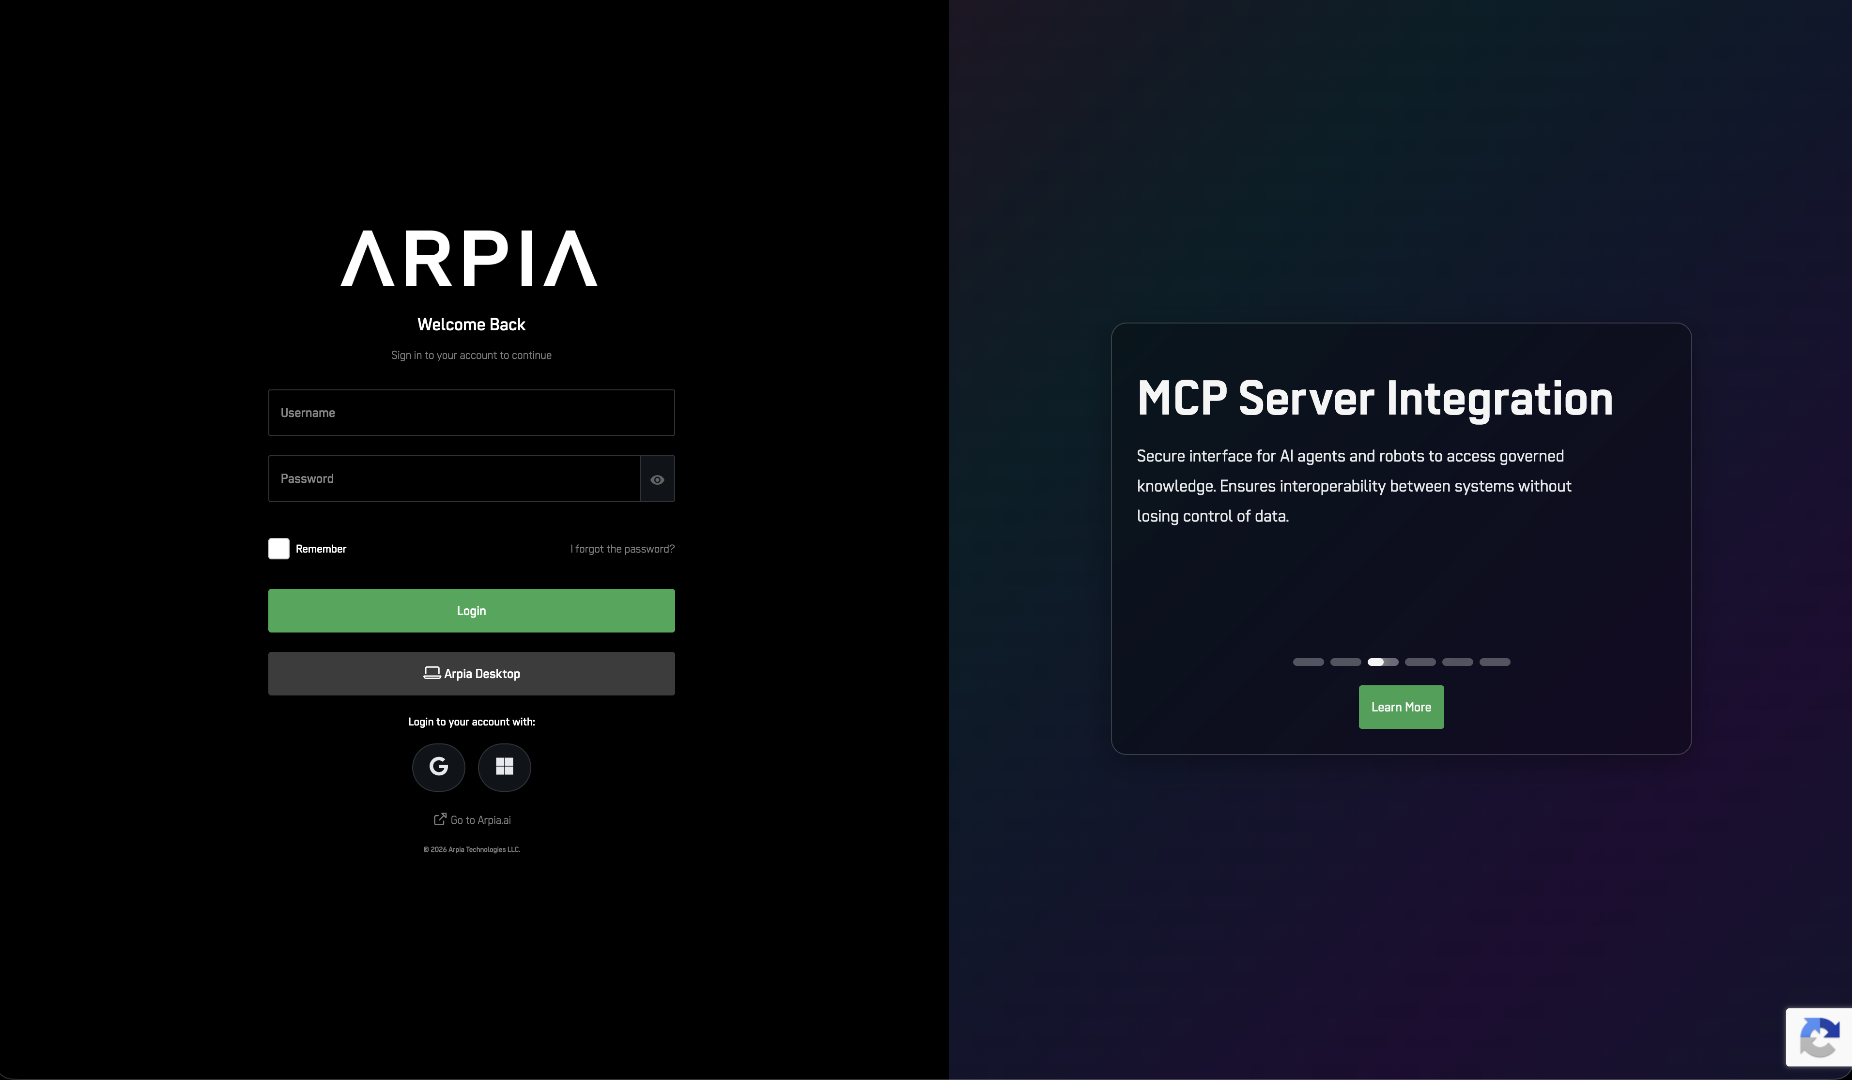Check the Remember checkbox
Image resolution: width=1852 pixels, height=1080 pixels.
(278, 549)
